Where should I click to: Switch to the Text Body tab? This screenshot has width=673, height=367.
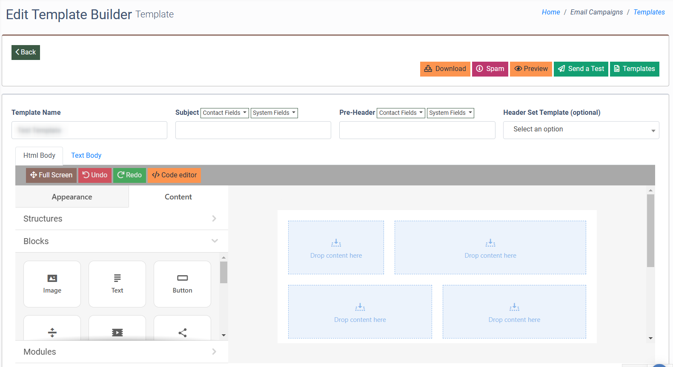pyautogui.click(x=86, y=156)
